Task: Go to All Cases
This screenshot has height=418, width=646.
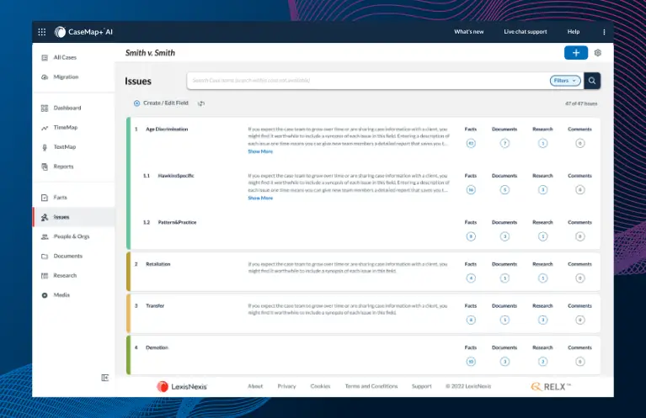Action: [x=65, y=57]
